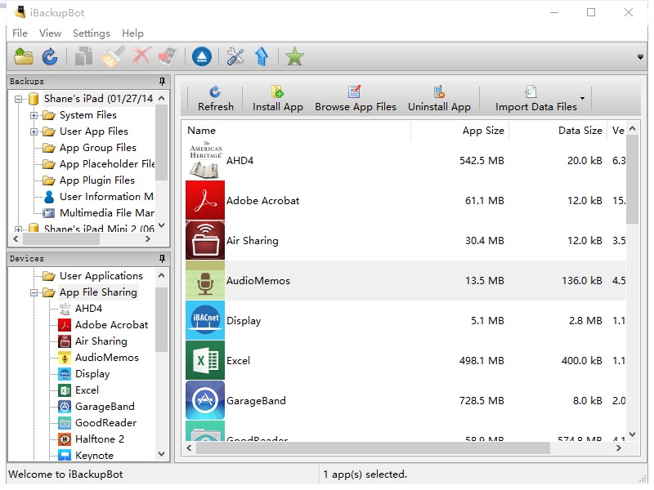Image resolution: width=654 pixels, height=490 pixels.
Task: Click the blue eject circle toolbar icon
Action: pyautogui.click(x=202, y=56)
